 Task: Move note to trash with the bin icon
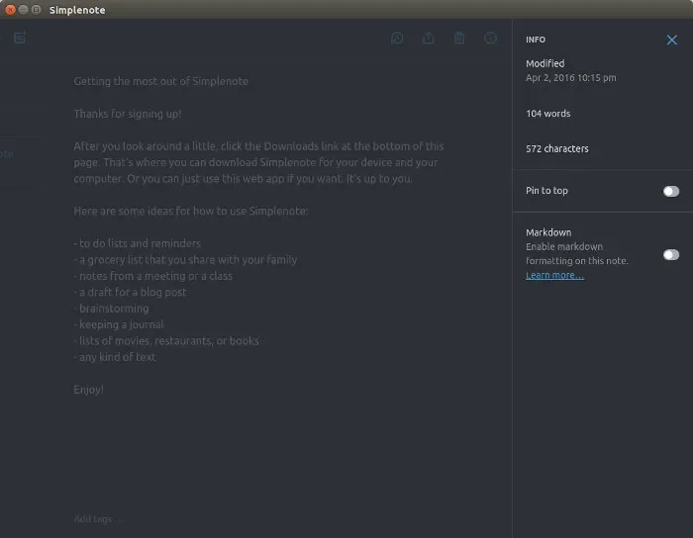(x=459, y=38)
